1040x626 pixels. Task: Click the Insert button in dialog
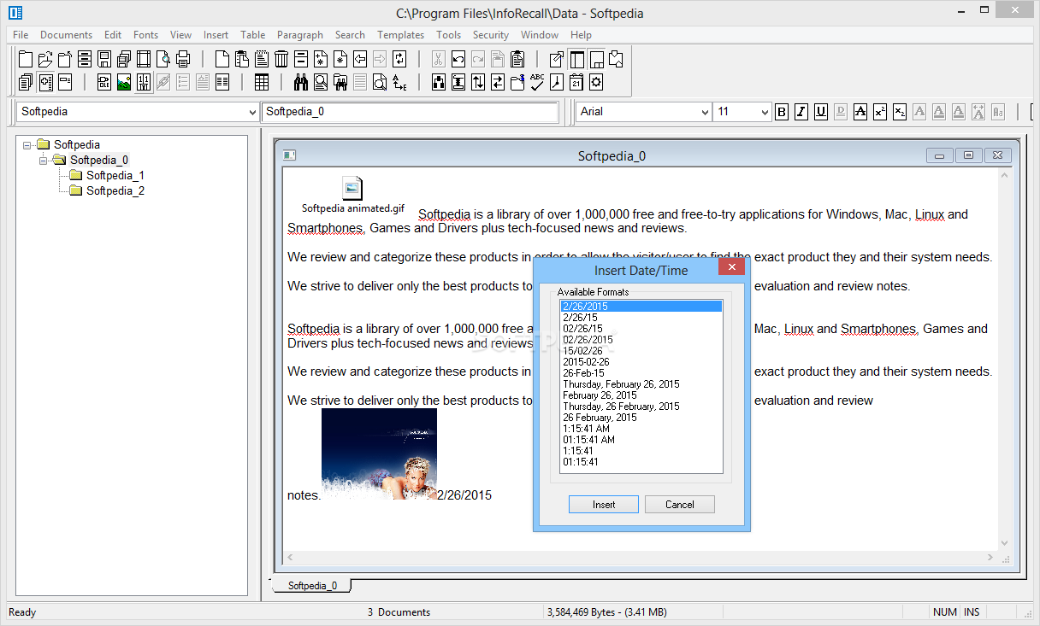tap(604, 505)
